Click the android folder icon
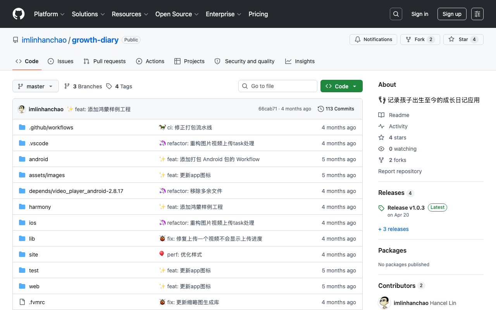 [x=22, y=159]
